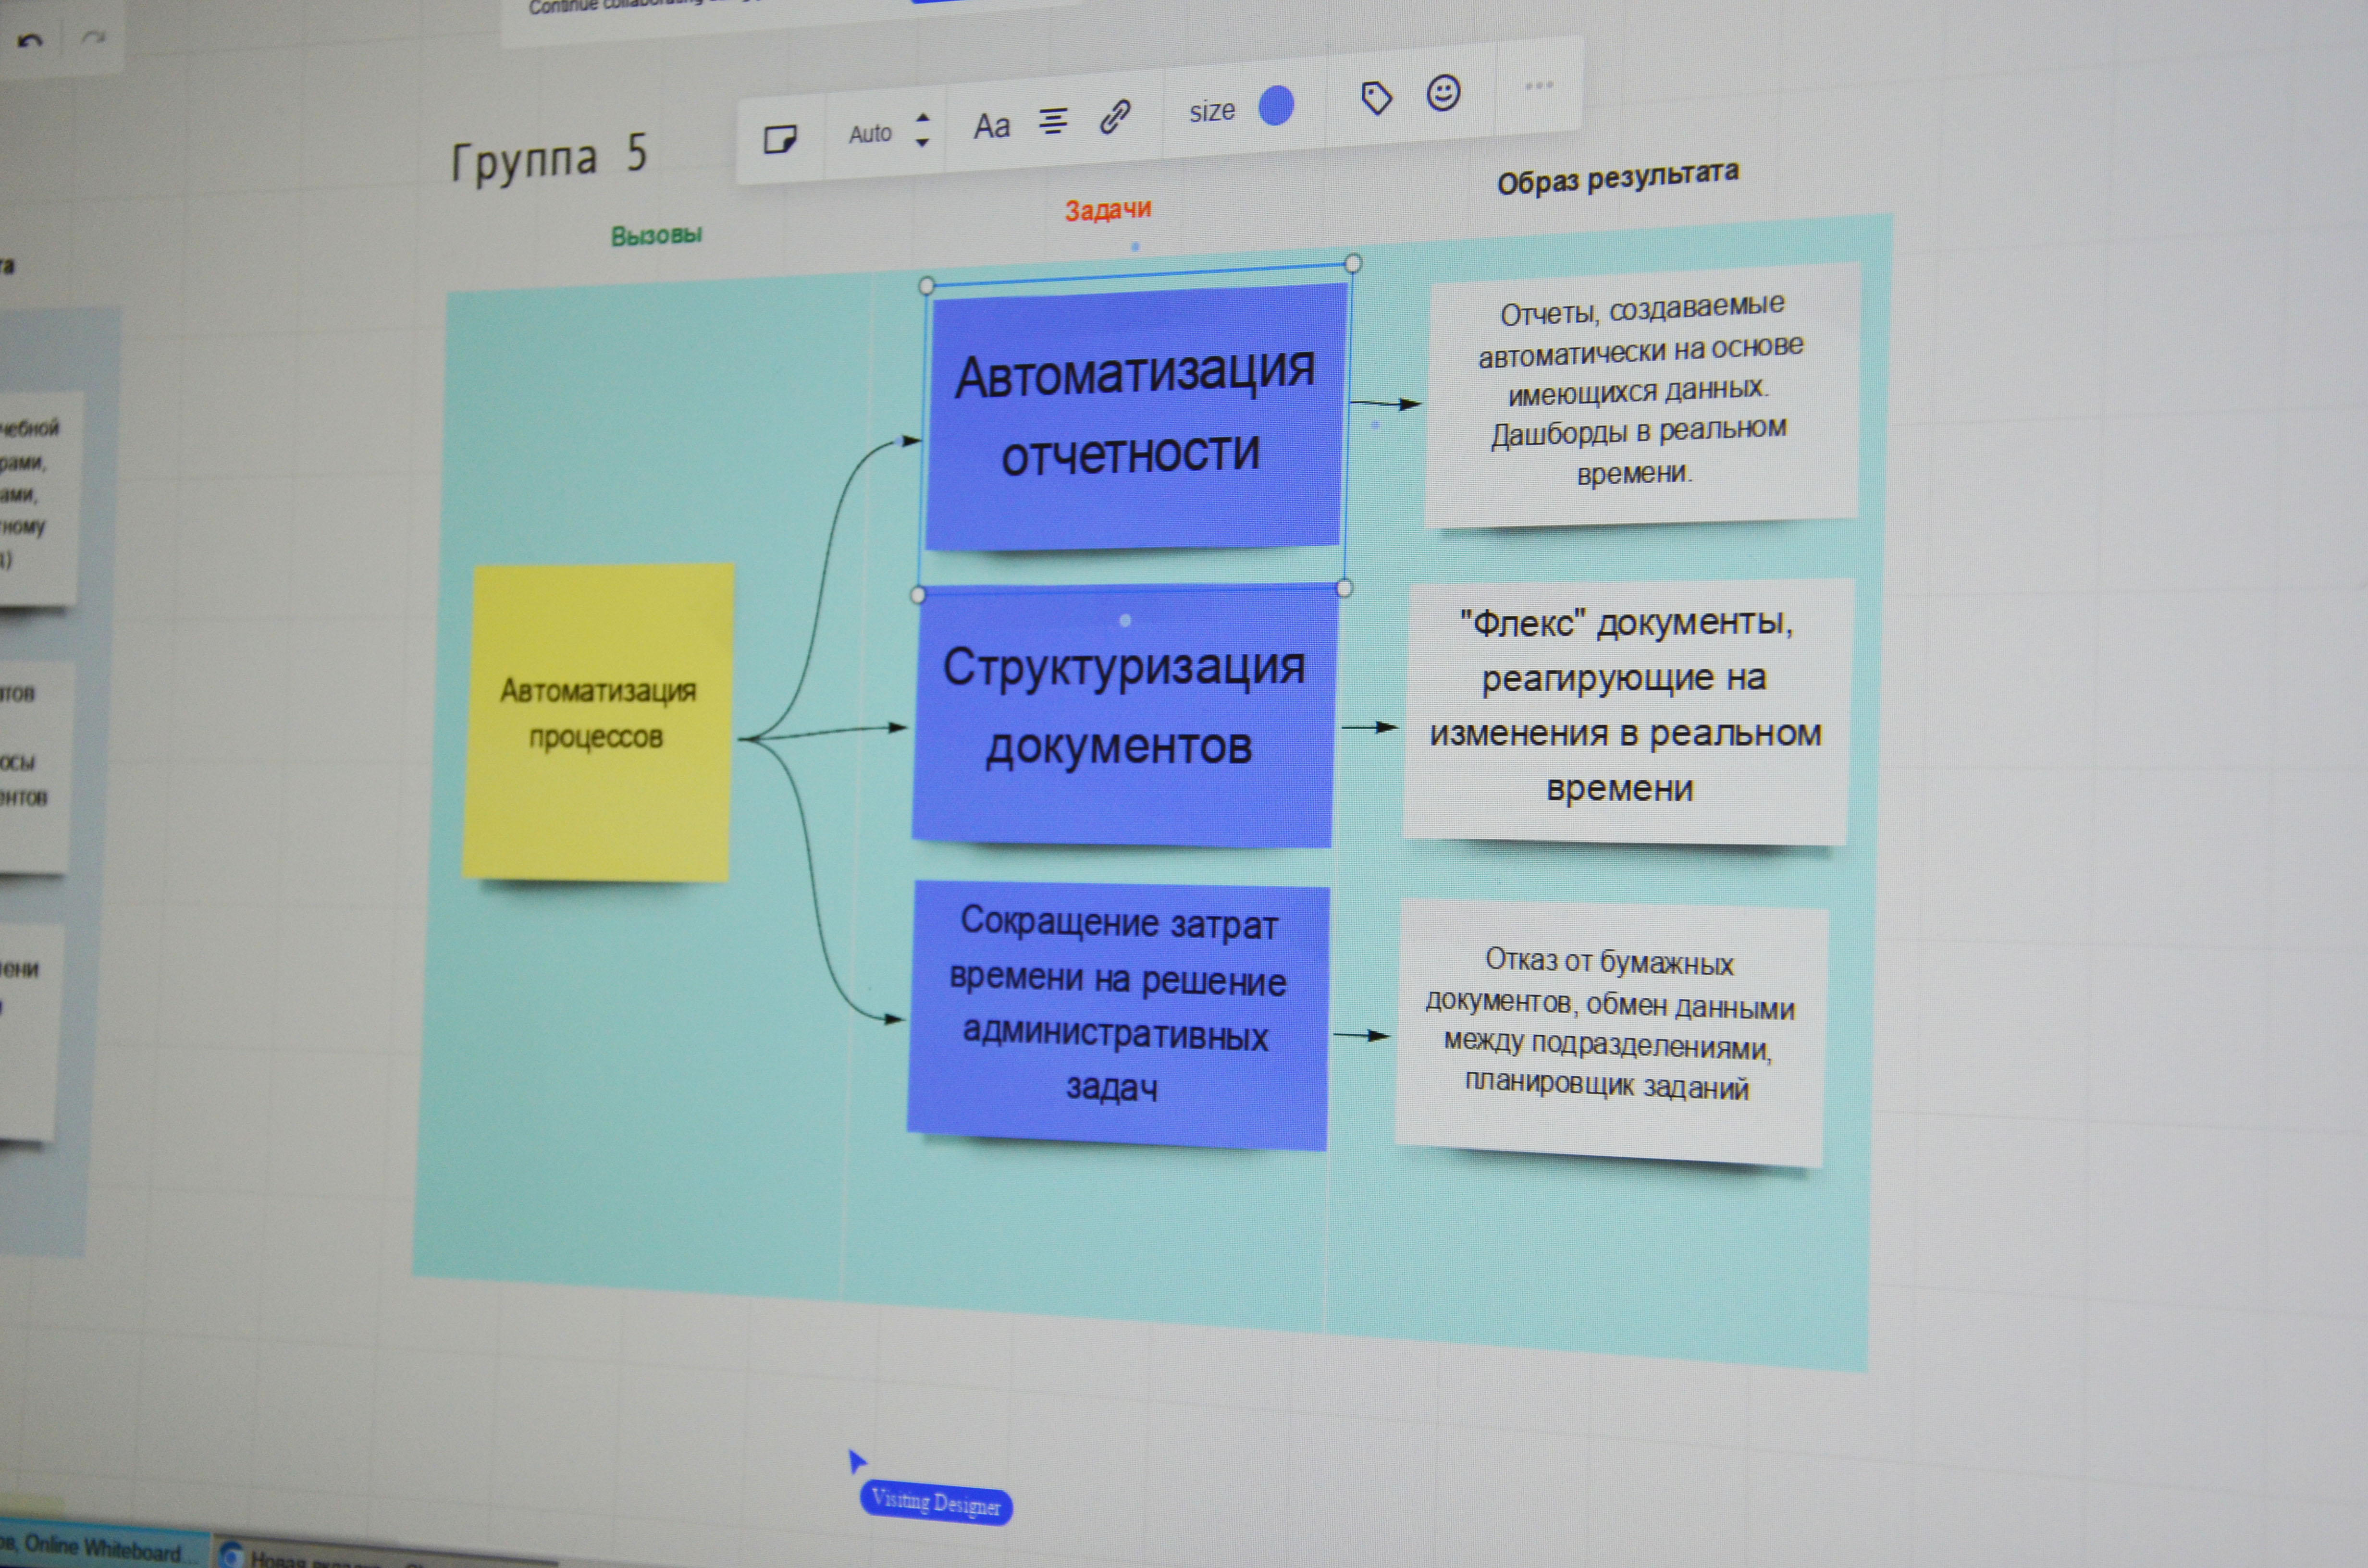
Task: Select the Задачи column heading
Action: click(x=1108, y=210)
